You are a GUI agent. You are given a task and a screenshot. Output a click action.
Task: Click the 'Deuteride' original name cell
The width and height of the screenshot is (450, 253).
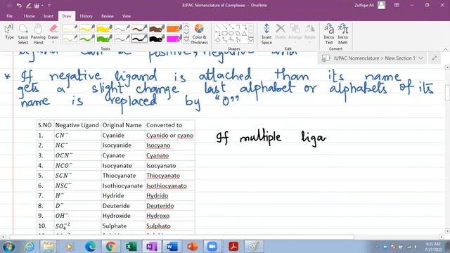point(123,206)
